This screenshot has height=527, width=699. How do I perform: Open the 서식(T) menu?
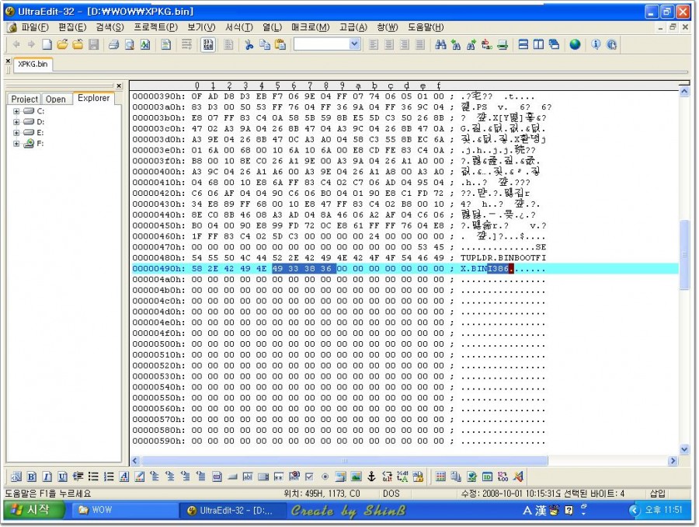[239, 27]
